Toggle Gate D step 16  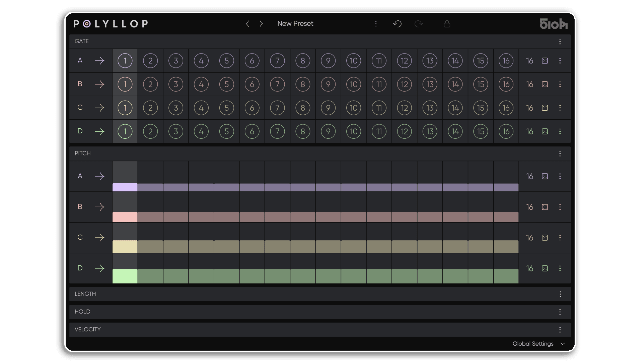pos(506,131)
